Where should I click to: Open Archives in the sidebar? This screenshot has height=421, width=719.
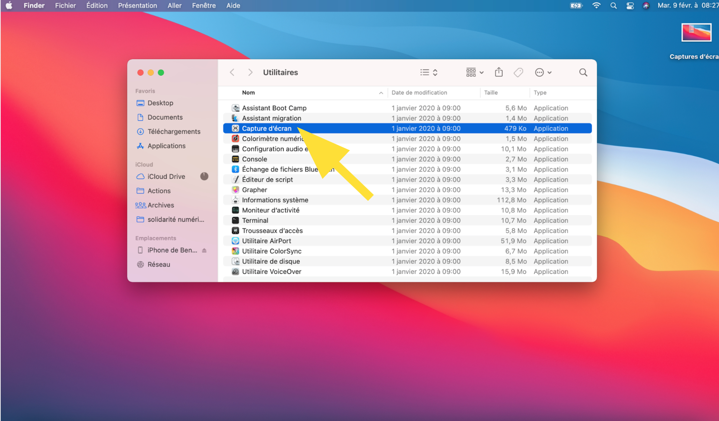[x=155, y=205]
